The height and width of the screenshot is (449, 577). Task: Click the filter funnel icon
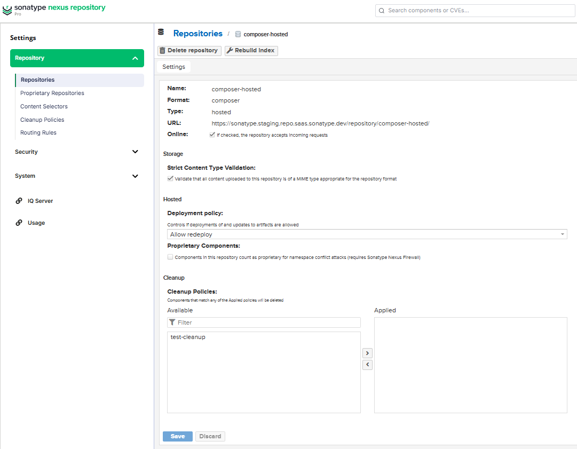172,322
